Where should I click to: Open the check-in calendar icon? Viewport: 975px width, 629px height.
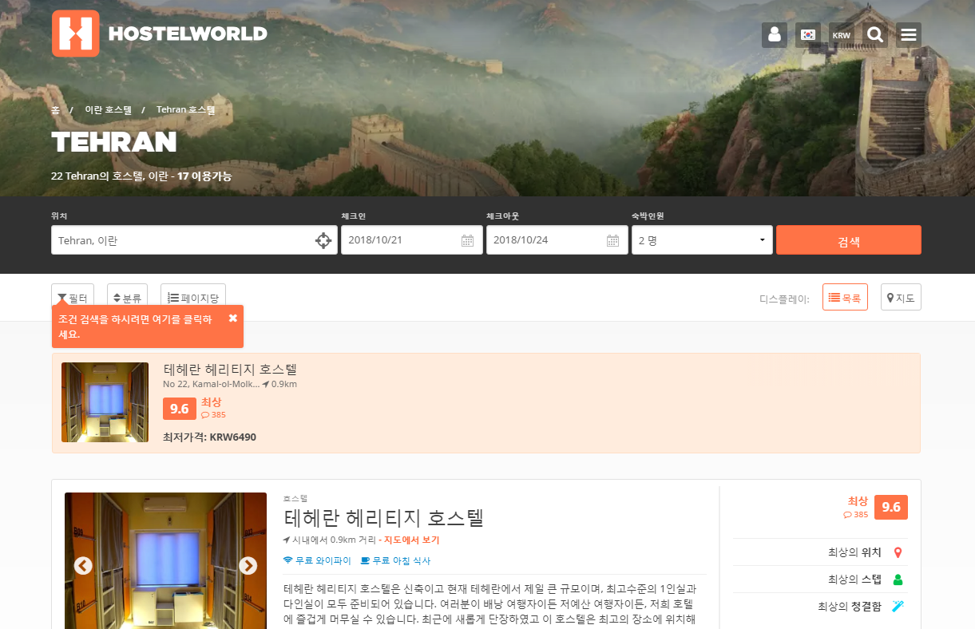point(468,239)
